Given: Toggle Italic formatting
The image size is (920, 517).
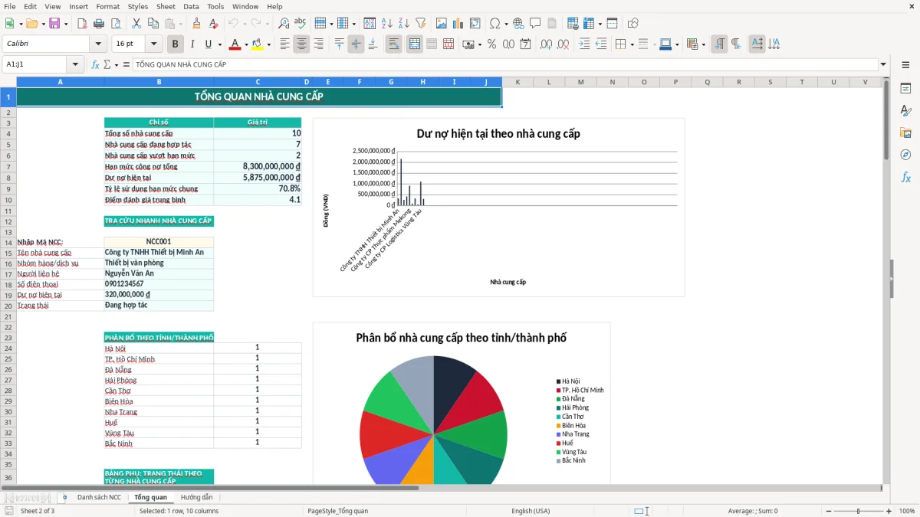Looking at the screenshot, I should 192,44.
